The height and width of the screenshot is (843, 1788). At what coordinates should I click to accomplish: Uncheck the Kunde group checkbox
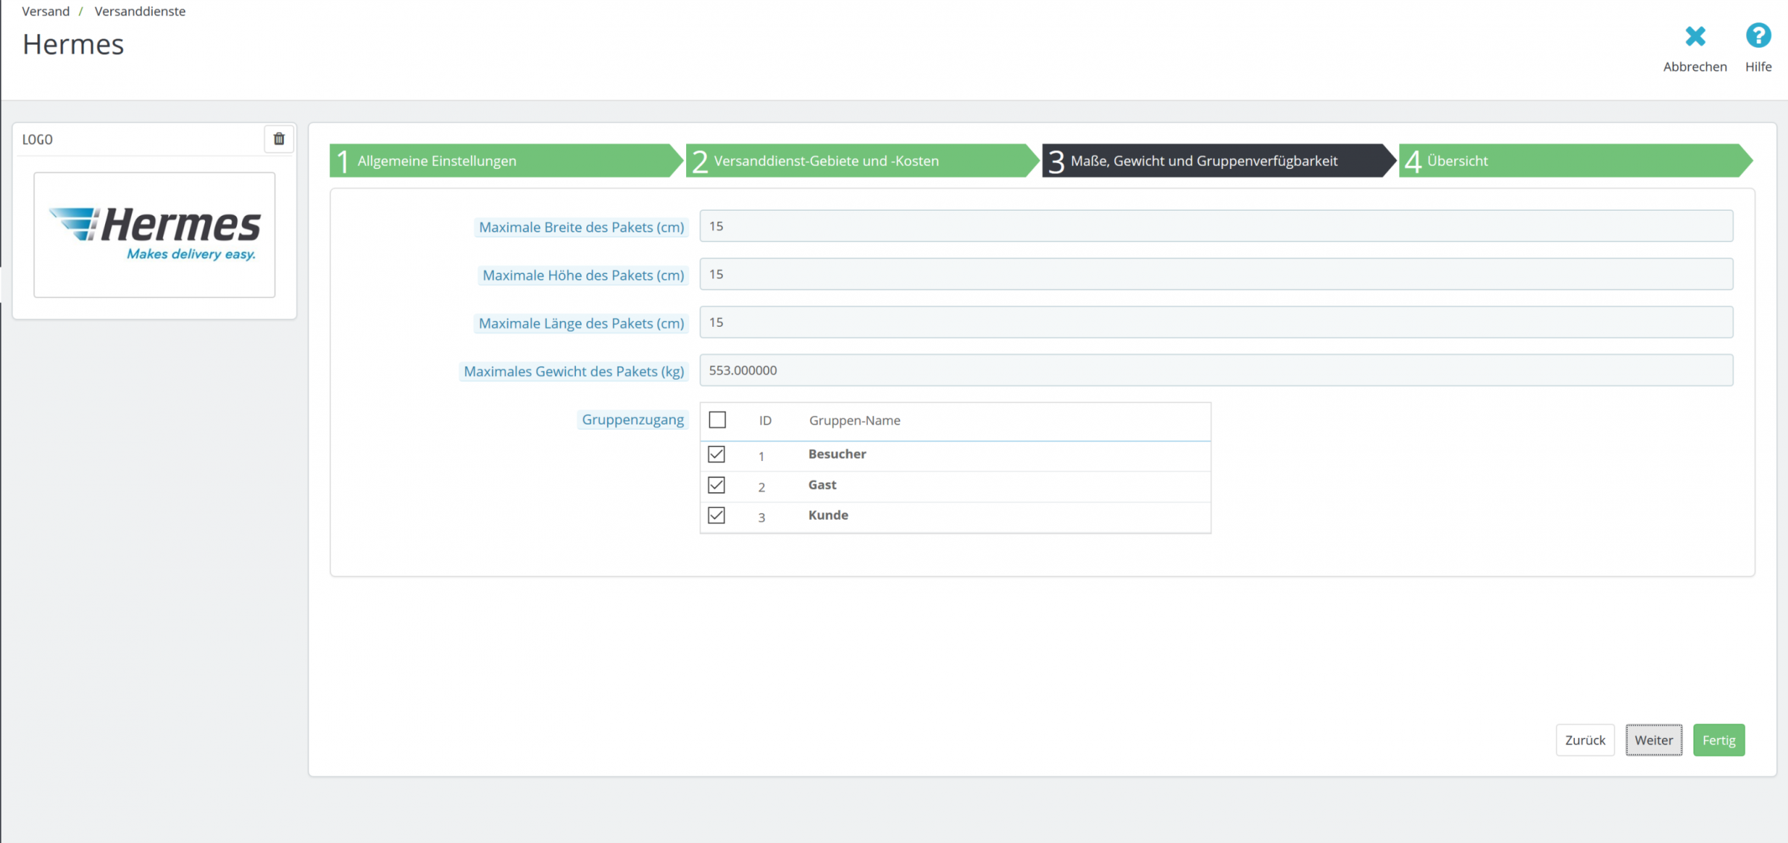click(717, 515)
